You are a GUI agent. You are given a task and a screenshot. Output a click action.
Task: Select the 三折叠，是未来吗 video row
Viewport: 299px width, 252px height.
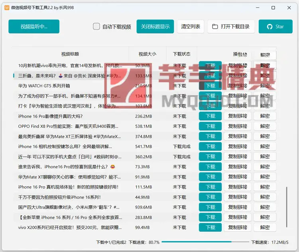click(x=70, y=75)
